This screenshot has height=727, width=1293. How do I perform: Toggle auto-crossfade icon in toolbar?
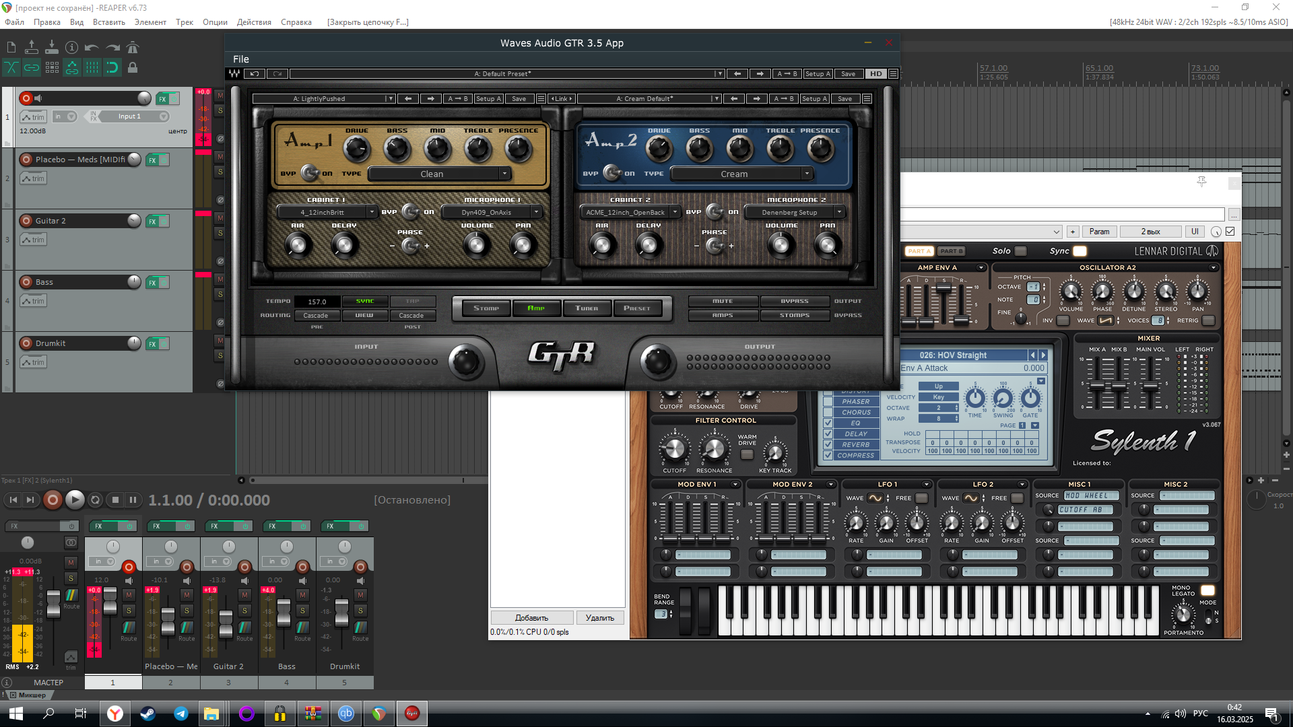click(x=11, y=67)
